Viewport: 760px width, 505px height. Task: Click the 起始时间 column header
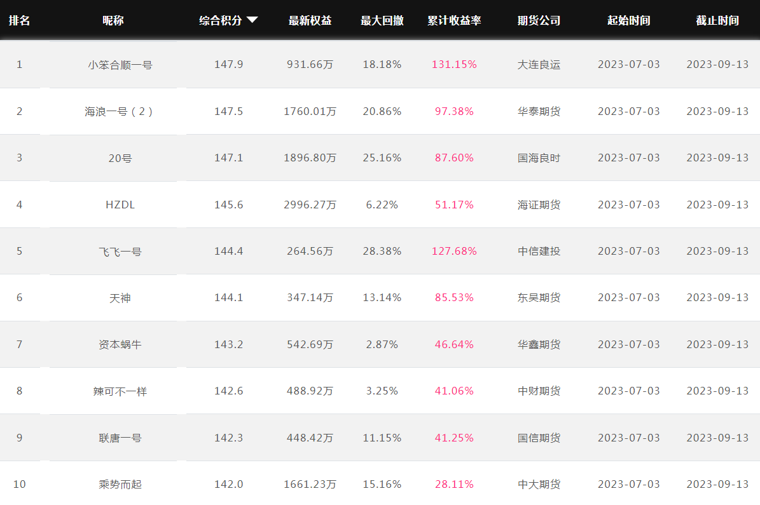[628, 20]
